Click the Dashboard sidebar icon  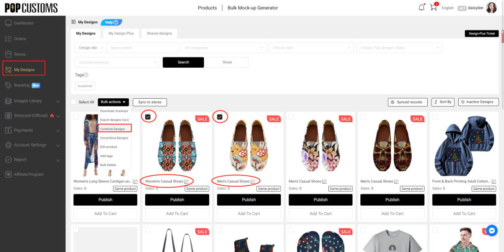coord(8,23)
